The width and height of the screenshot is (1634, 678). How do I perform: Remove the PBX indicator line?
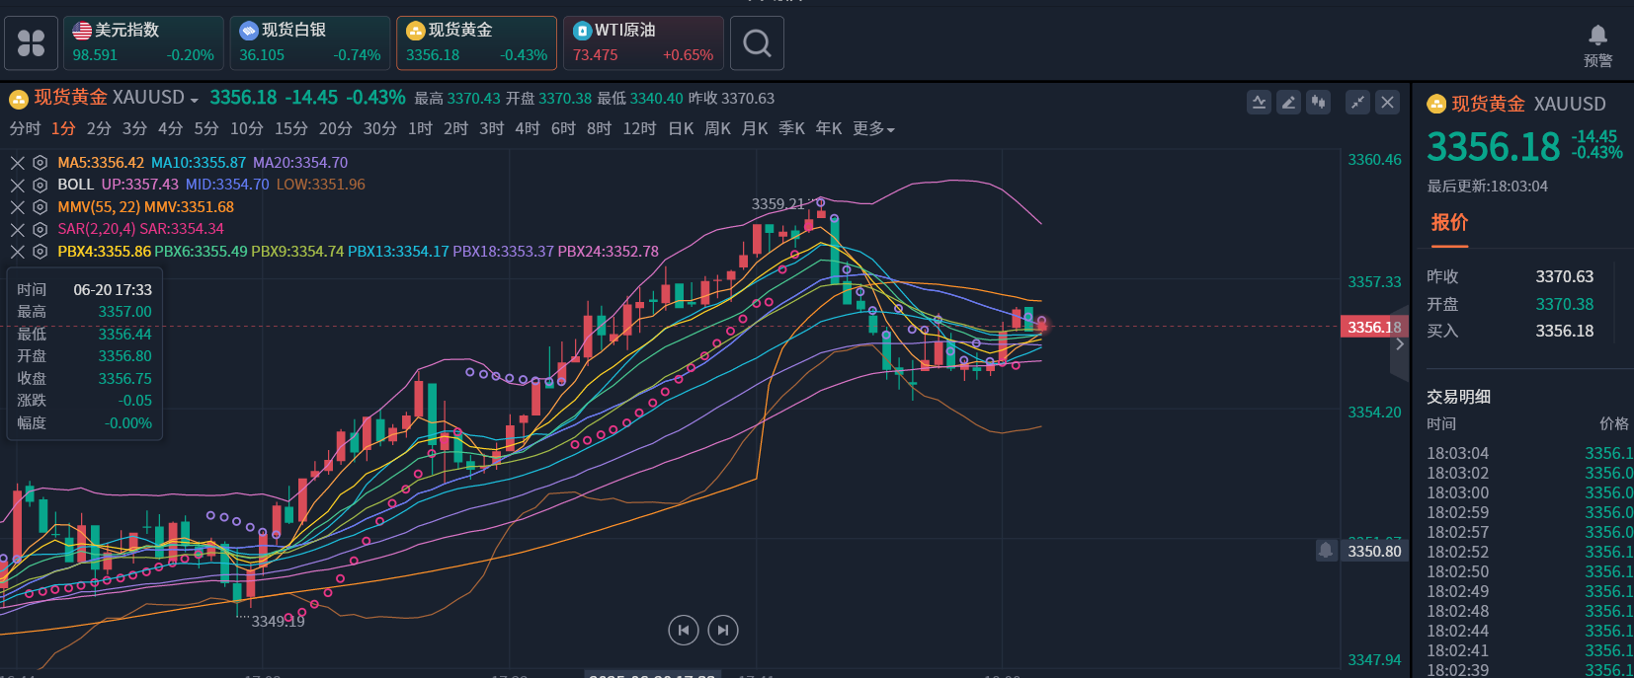18,252
